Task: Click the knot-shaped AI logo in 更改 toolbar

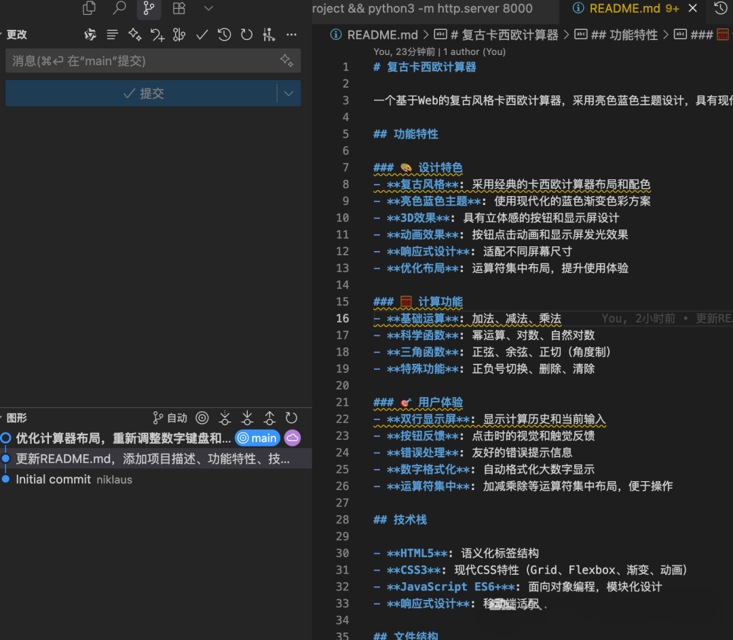Action: coord(90,35)
